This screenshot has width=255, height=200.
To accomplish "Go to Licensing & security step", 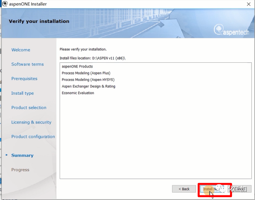I will coord(31,122).
